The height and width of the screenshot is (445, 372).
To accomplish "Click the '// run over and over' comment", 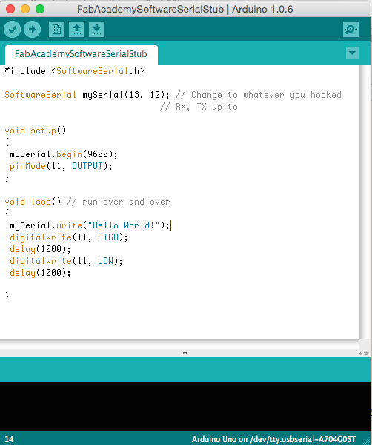I will point(119,202).
